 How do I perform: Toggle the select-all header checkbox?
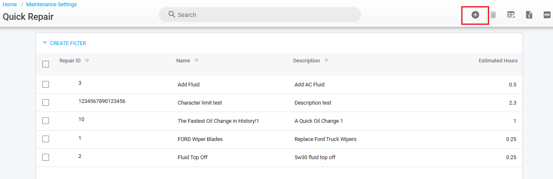pyautogui.click(x=46, y=64)
